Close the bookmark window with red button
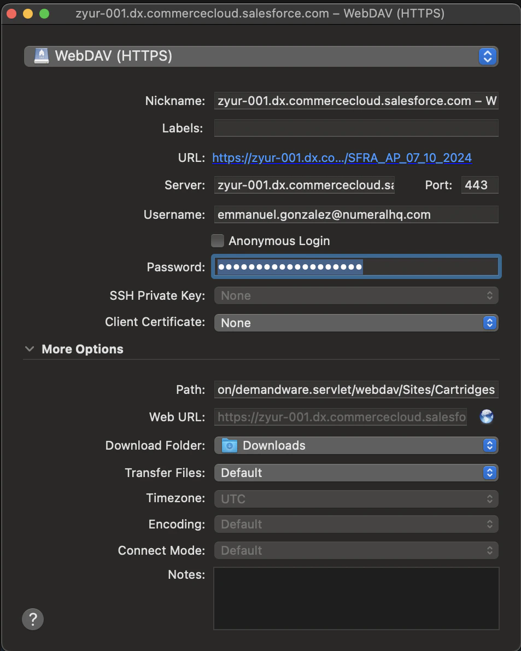Screen dimensions: 521x651 (11, 14)
